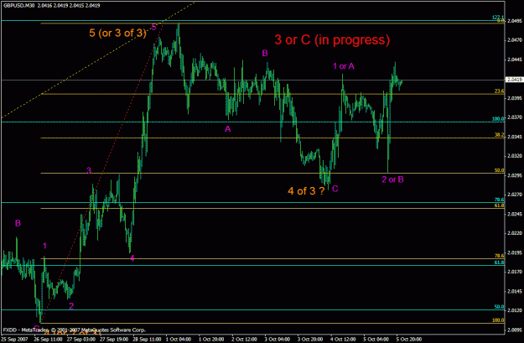Viewport: 524px width, 343px height.
Task: Click the 2.0470 price axis label
Action: [513, 40]
